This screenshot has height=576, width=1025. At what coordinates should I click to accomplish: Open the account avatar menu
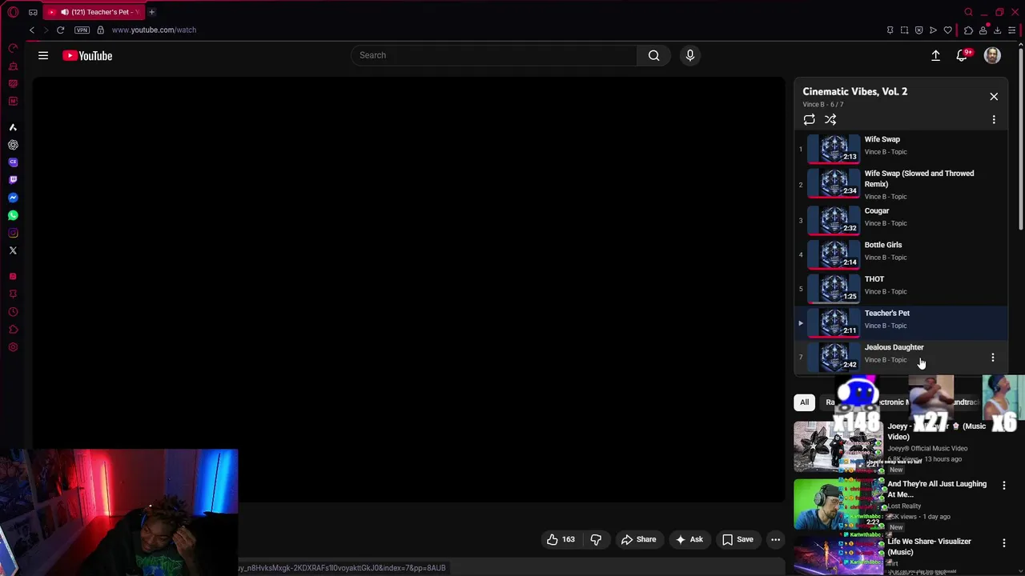point(992,55)
